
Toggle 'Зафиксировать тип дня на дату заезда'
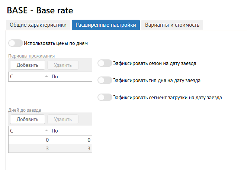tap(105, 80)
